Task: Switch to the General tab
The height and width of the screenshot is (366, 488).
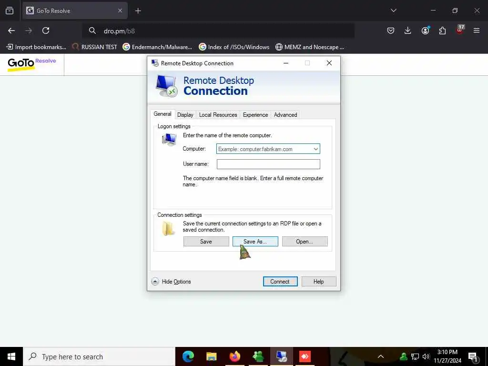Action: pos(163,114)
